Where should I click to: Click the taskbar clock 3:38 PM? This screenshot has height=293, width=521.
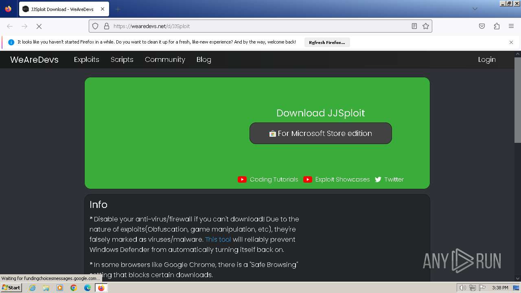[500, 288]
